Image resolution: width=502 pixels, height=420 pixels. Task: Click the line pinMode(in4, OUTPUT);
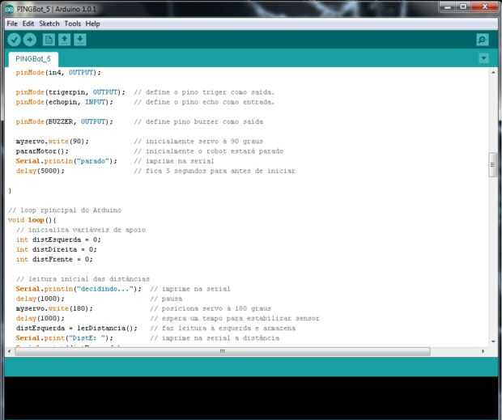coord(58,73)
